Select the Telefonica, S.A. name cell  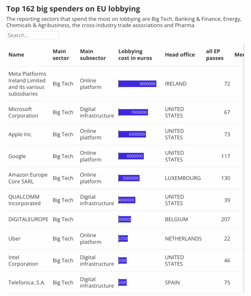click(x=27, y=283)
